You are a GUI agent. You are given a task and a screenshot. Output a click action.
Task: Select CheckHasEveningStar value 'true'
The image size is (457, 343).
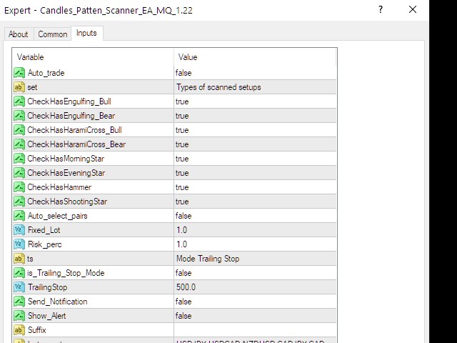pos(182,173)
